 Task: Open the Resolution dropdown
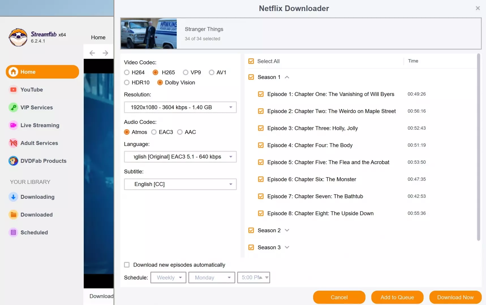coord(180,107)
